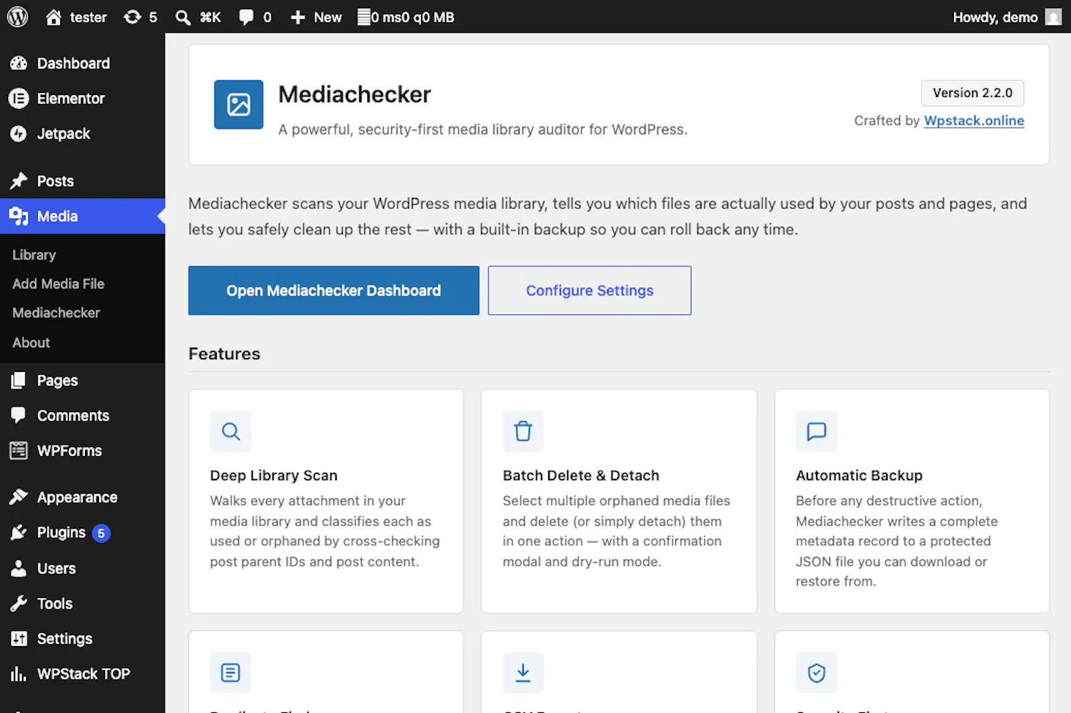Open the Tools menu label
This screenshot has height=713, width=1071.
[55, 603]
